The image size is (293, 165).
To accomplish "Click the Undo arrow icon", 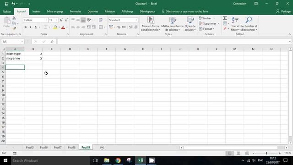I will click(13, 4).
